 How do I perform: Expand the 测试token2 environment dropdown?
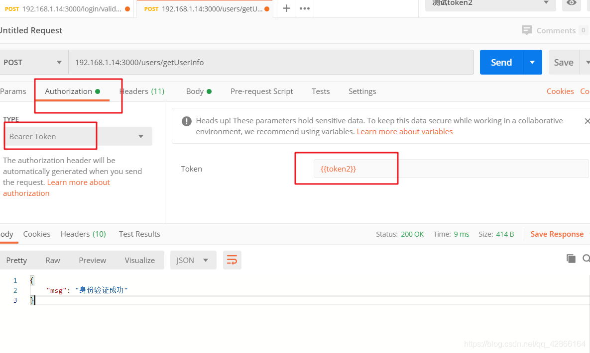point(490,4)
